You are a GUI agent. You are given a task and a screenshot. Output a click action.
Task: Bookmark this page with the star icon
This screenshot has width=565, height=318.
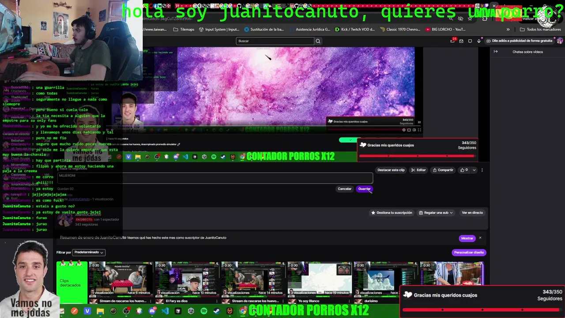point(470,19)
